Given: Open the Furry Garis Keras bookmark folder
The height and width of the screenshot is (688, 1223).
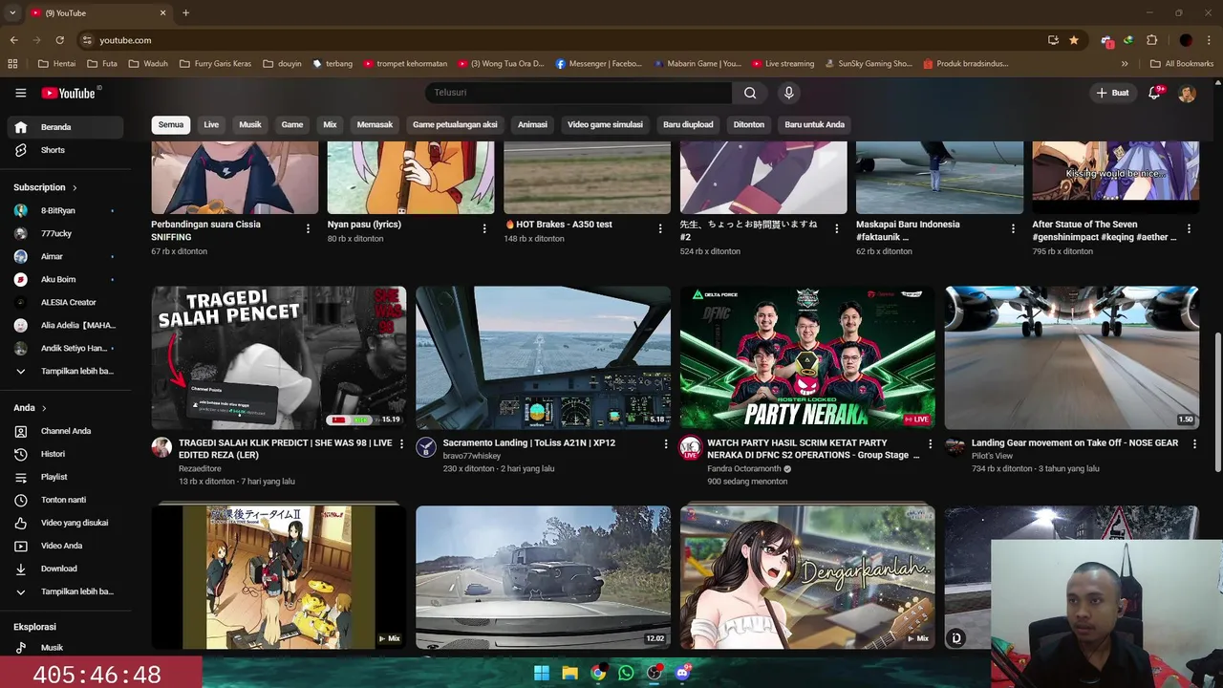Looking at the screenshot, I should (x=215, y=64).
